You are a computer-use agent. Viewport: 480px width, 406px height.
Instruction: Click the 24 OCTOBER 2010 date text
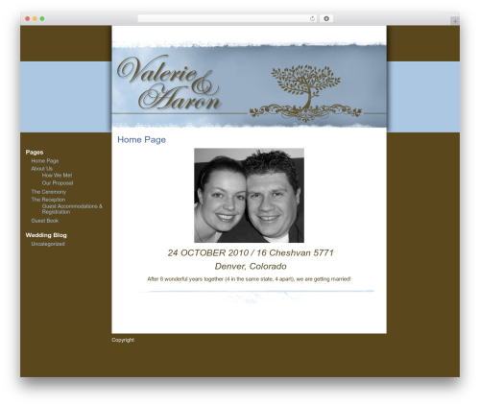[251, 252]
